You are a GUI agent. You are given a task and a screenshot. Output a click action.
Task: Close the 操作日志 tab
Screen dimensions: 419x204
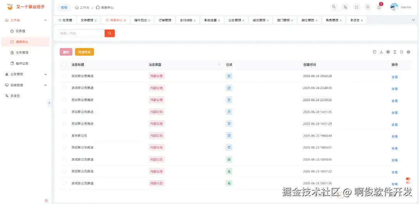[x=149, y=21]
